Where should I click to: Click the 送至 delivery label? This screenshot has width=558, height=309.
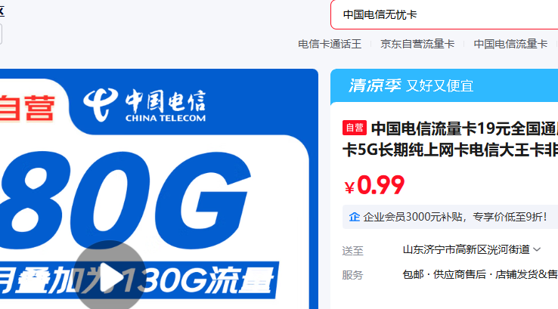pyautogui.click(x=352, y=251)
